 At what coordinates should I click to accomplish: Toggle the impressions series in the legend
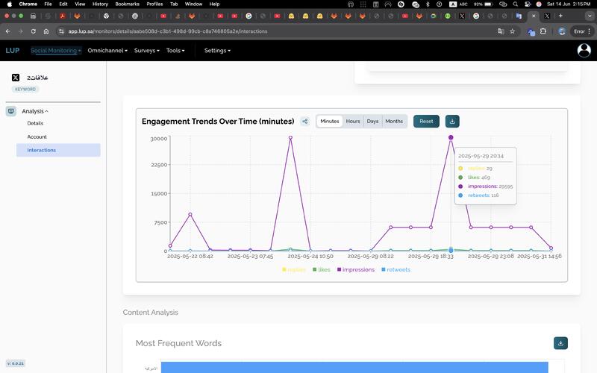(x=356, y=269)
